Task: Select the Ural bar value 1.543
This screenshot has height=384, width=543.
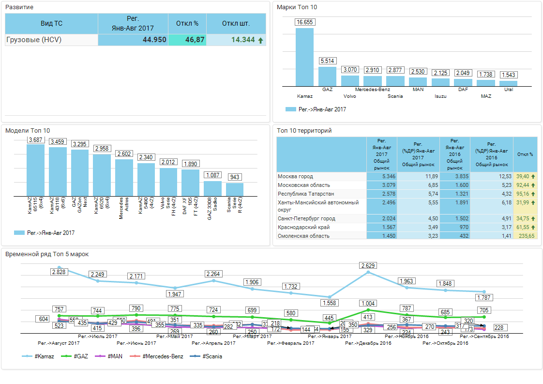Action: (x=508, y=75)
